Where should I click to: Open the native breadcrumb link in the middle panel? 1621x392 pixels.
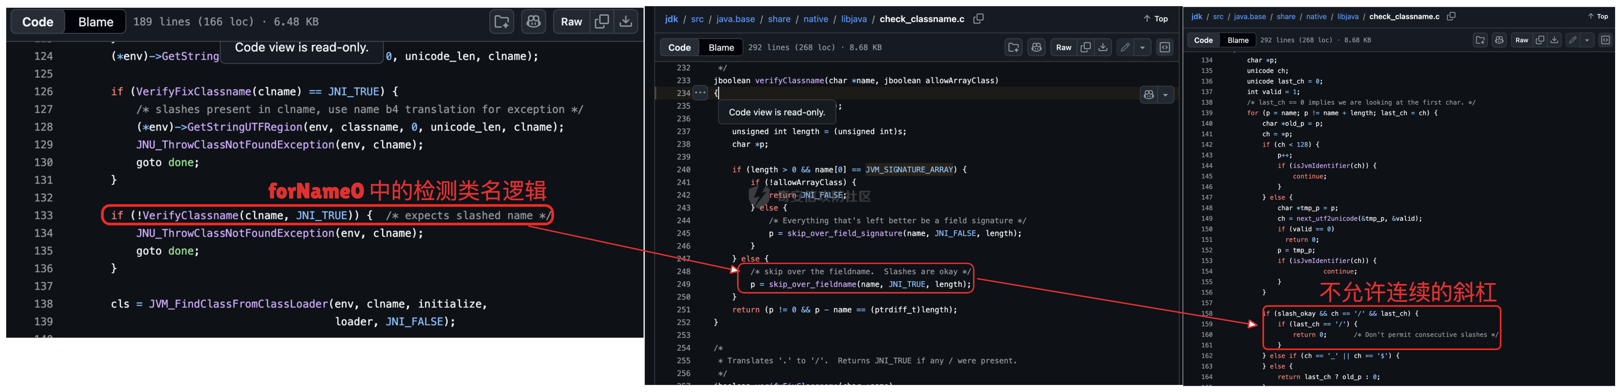(816, 19)
